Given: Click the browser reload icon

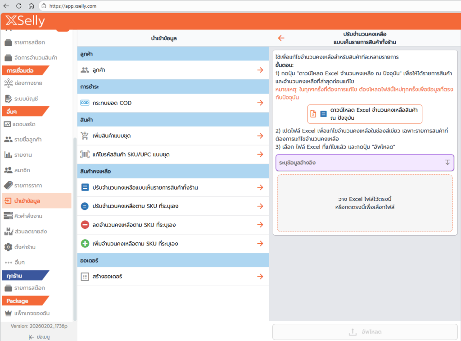Looking at the screenshot, I should coord(19,6).
